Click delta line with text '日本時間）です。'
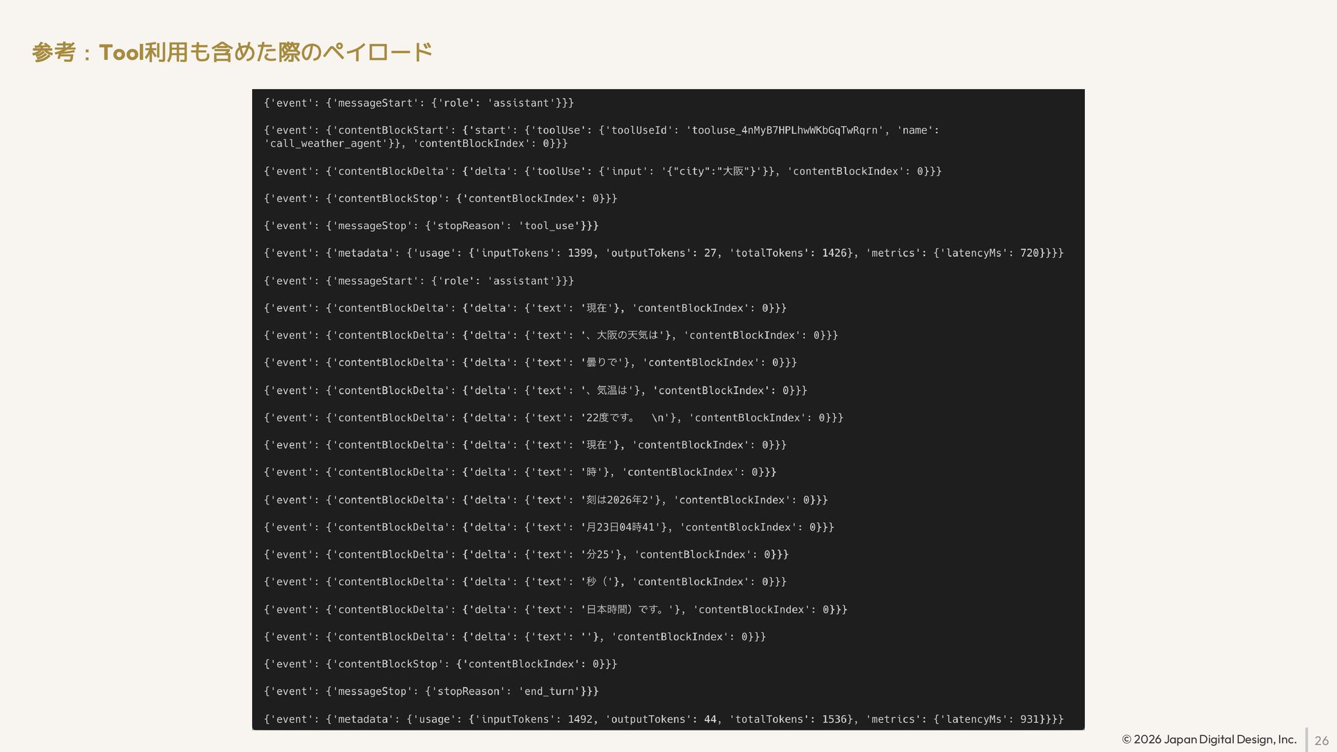The height and width of the screenshot is (752, 1337). point(555,609)
